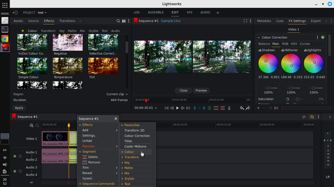The image size is (334, 187).
Task: Click the Delete segment toolbar icon
Action: pos(223,108)
